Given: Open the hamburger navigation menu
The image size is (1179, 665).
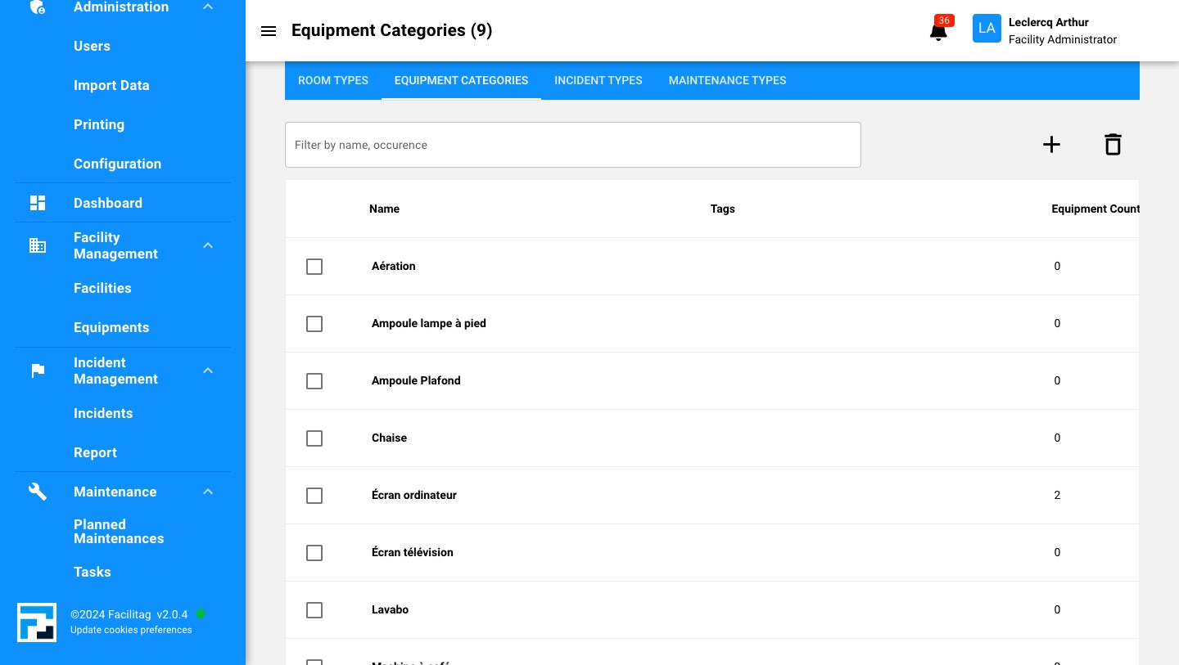Looking at the screenshot, I should 269,31.
